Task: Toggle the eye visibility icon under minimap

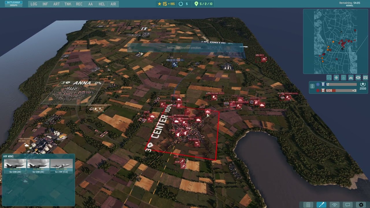Action: [x=358, y=77]
